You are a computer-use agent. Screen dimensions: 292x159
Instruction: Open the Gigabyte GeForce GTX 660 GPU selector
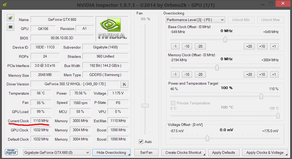click(x=57, y=152)
